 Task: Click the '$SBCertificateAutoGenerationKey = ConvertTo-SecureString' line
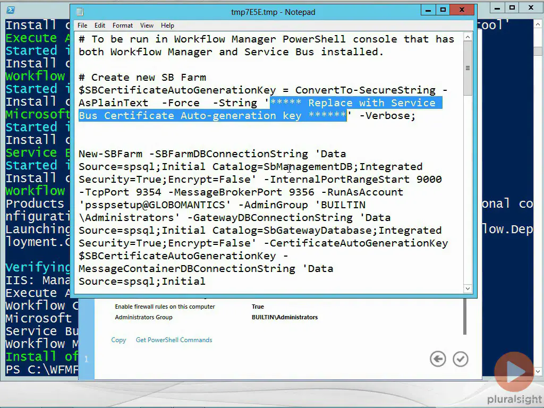(263, 90)
